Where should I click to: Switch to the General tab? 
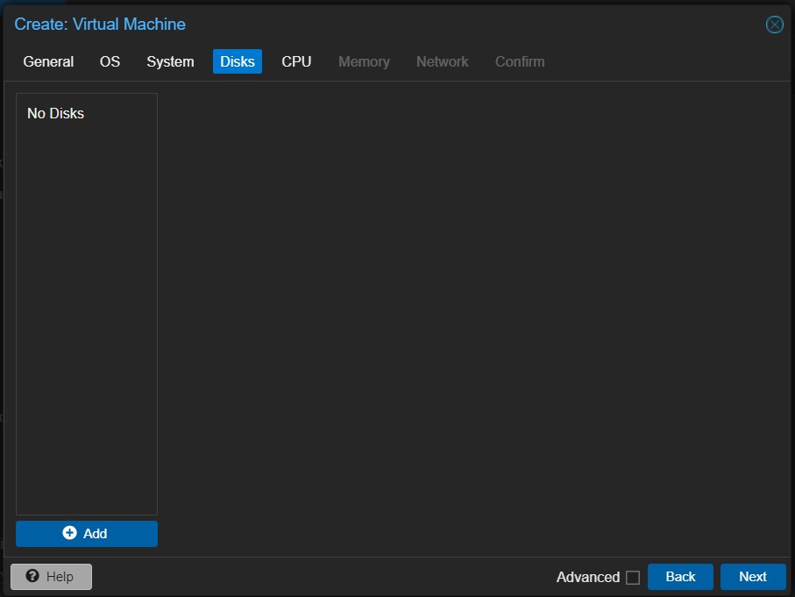pyautogui.click(x=48, y=61)
